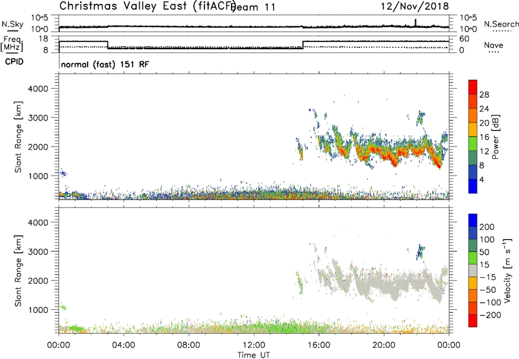Pick the bright blue bottom Power colorbar segment
The width and height of the screenshot is (519, 359).
point(473,186)
